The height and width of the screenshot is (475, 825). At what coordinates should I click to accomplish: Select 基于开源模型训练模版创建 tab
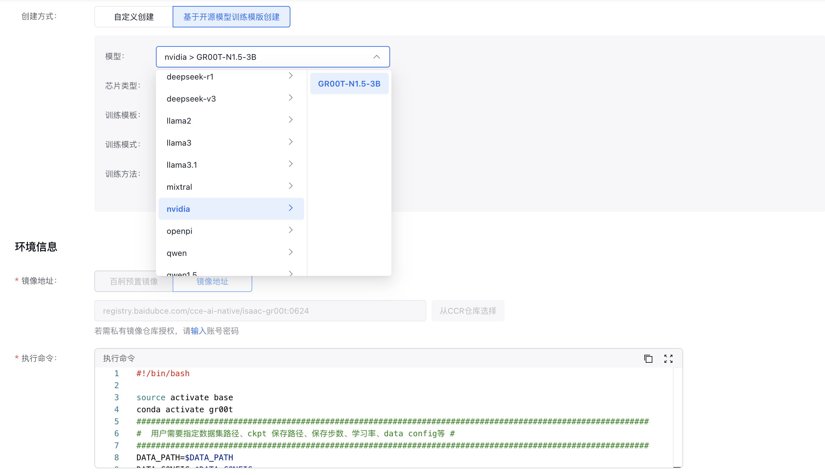[232, 17]
